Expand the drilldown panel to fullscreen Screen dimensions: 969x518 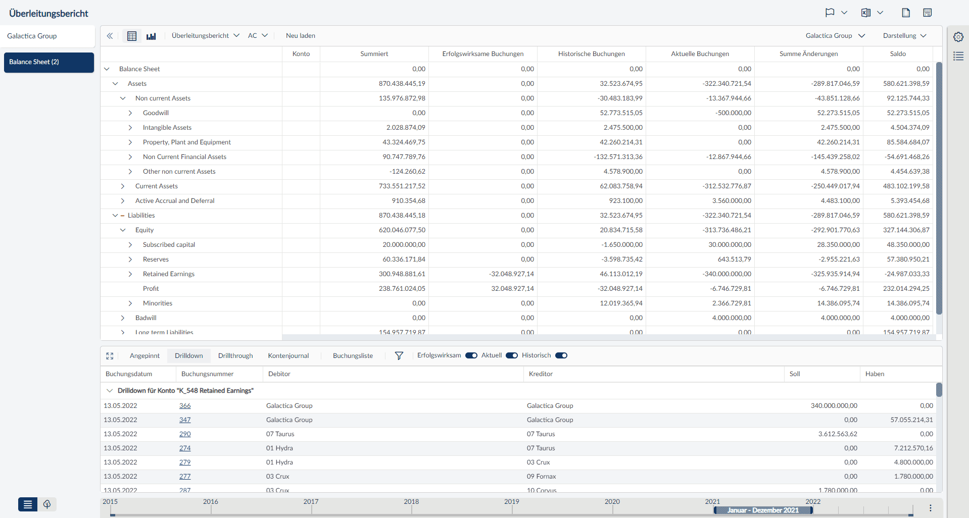pos(110,356)
